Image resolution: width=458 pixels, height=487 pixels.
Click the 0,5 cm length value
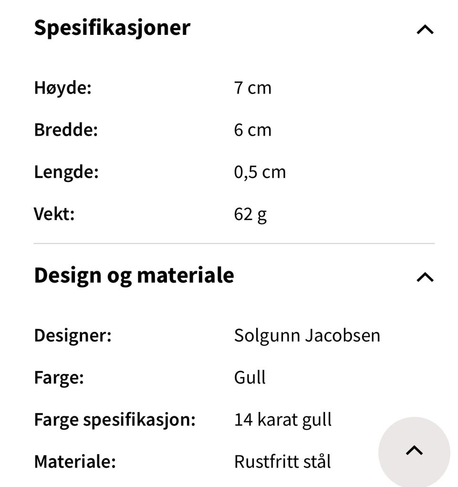tap(260, 172)
